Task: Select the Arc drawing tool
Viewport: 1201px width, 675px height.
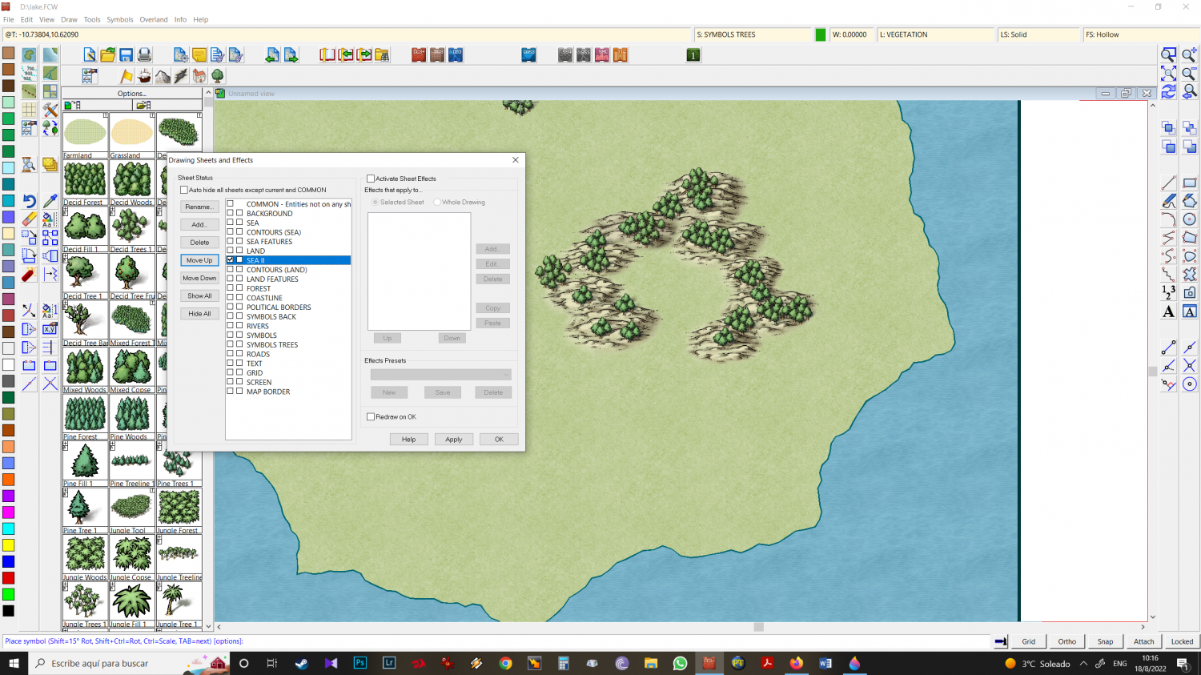Action: pyautogui.click(x=1169, y=219)
